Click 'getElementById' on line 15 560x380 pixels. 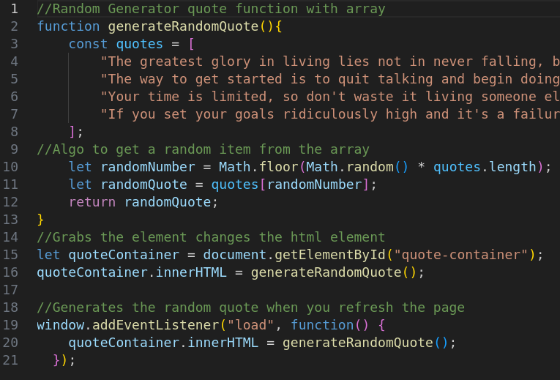point(330,255)
